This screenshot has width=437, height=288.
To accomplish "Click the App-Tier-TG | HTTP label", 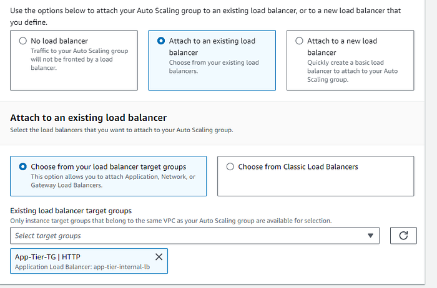I will coord(47,257).
